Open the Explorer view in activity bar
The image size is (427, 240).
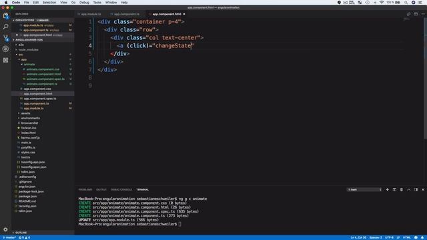tap(5, 15)
